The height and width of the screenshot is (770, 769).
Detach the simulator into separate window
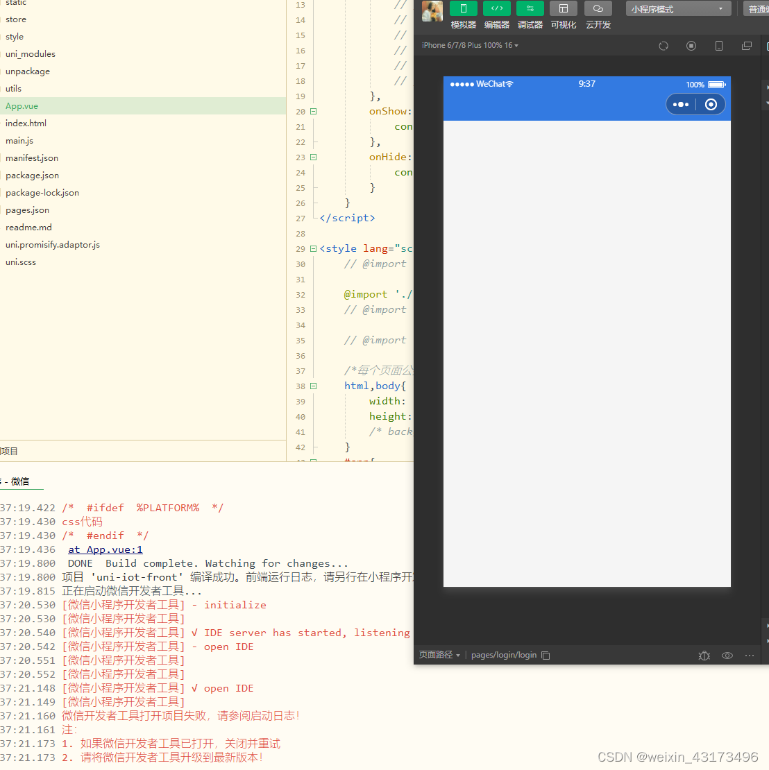(x=746, y=46)
